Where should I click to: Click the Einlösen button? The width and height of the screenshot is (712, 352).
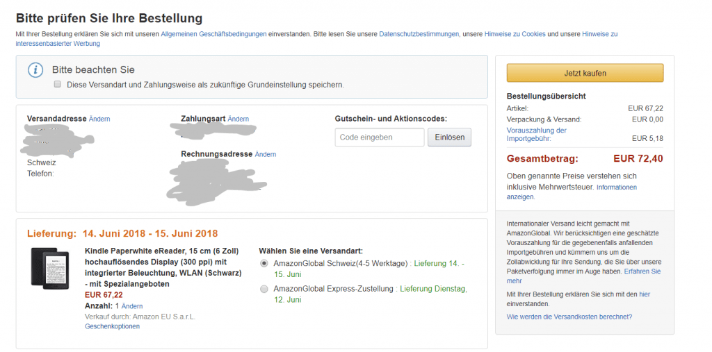449,137
